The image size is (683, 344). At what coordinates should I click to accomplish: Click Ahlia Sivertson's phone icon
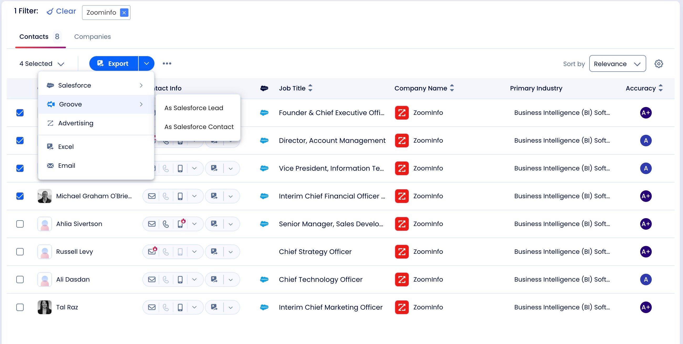click(166, 224)
